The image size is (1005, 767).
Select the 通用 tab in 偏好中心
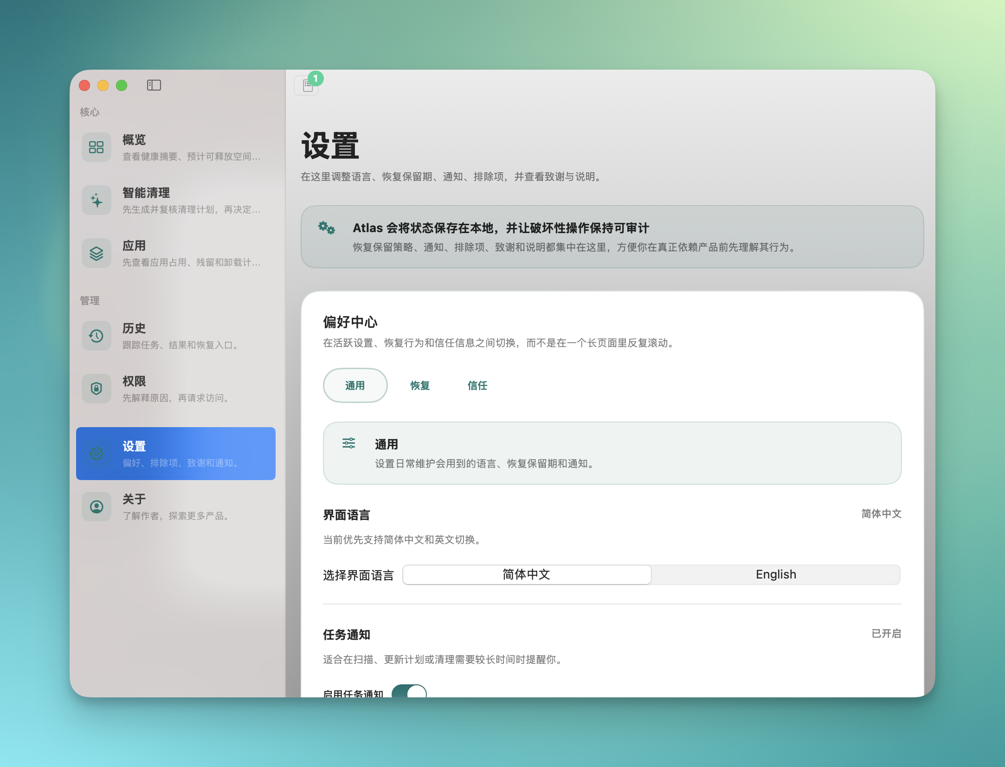(x=355, y=385)
